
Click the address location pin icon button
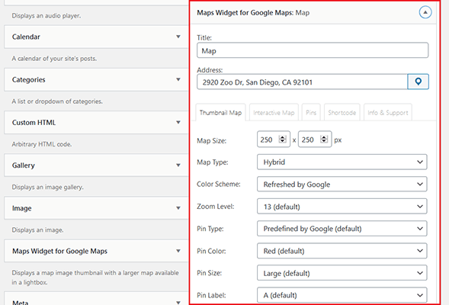pyautogui.click(x=418, y=82)
